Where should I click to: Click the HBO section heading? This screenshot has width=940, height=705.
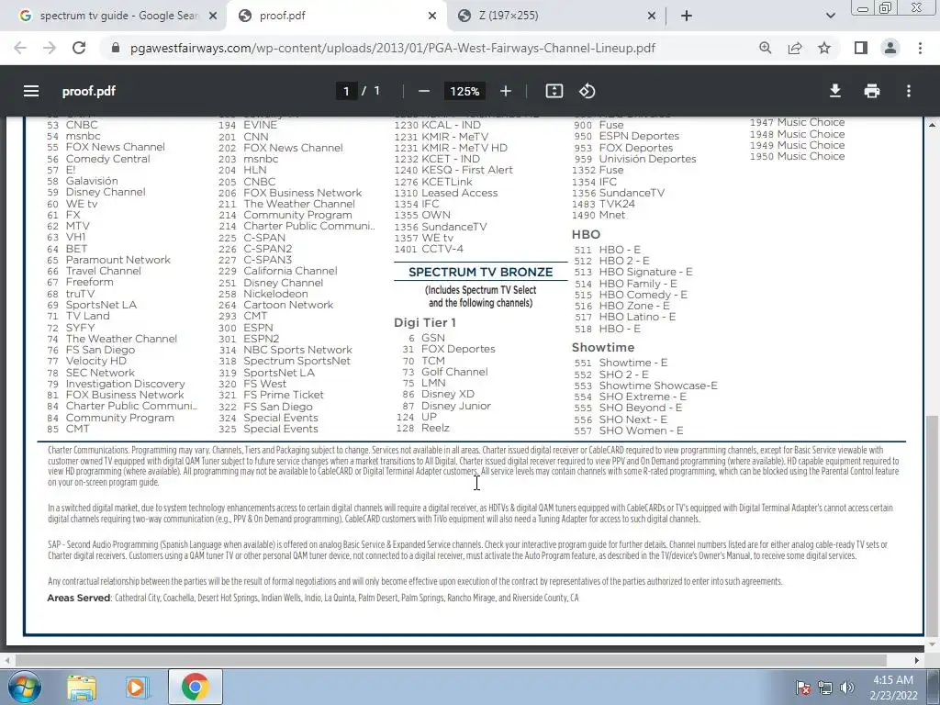(x=586, y=234)
